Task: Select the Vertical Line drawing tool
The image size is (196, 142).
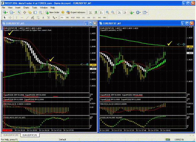Action: 17,18
